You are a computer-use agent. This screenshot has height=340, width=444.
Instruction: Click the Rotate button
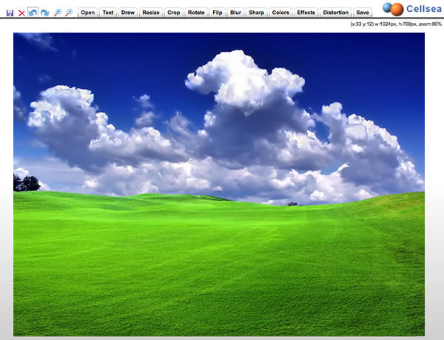tap(196, 13)
